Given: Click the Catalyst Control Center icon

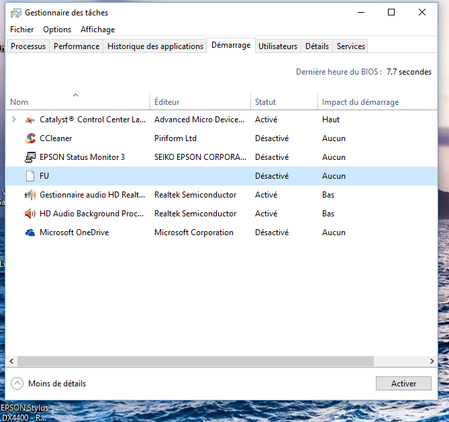Looking at the screenshot, I should 30,120.
